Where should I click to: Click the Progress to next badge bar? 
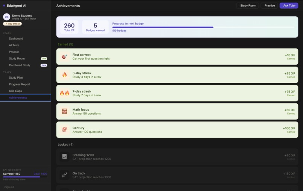203,27
